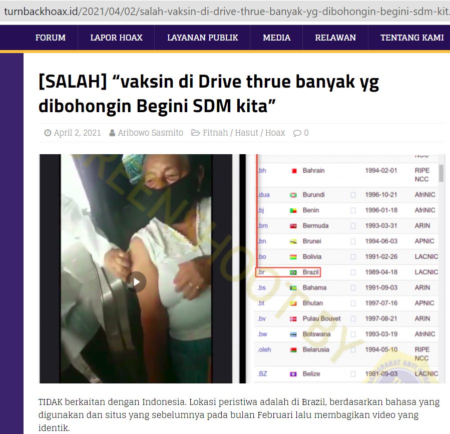Screen dimensions: 450x434
Task: Open the RELAWAN menu item
Action: 335,38
